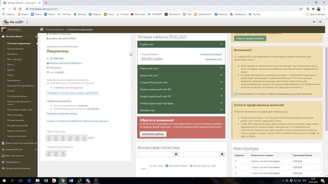Open first date picker calendar icon
This screenshot has width=328, height=184.
(x=176, y=154)
